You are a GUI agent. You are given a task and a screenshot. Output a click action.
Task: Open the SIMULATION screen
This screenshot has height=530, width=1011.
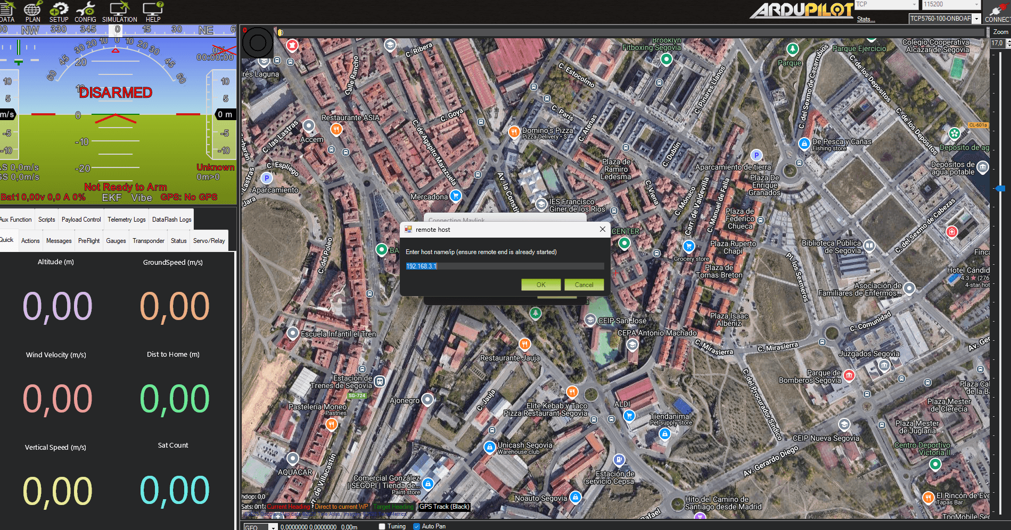119,12
